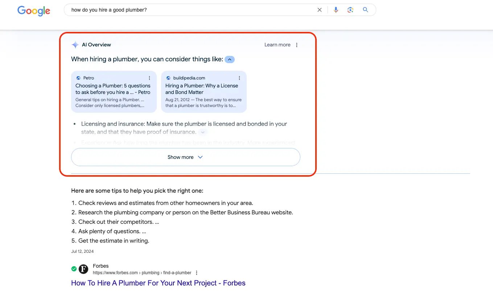
Task: Clear the search query with the X icon
Action: tap(320, 10)
